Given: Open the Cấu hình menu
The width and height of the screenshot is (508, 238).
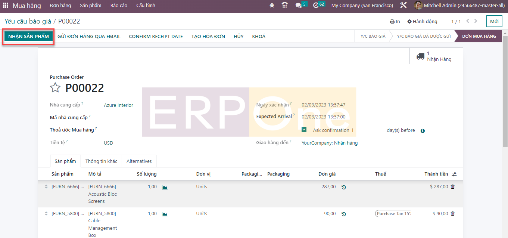Looking at the screenshot, I should pos(146,6).
